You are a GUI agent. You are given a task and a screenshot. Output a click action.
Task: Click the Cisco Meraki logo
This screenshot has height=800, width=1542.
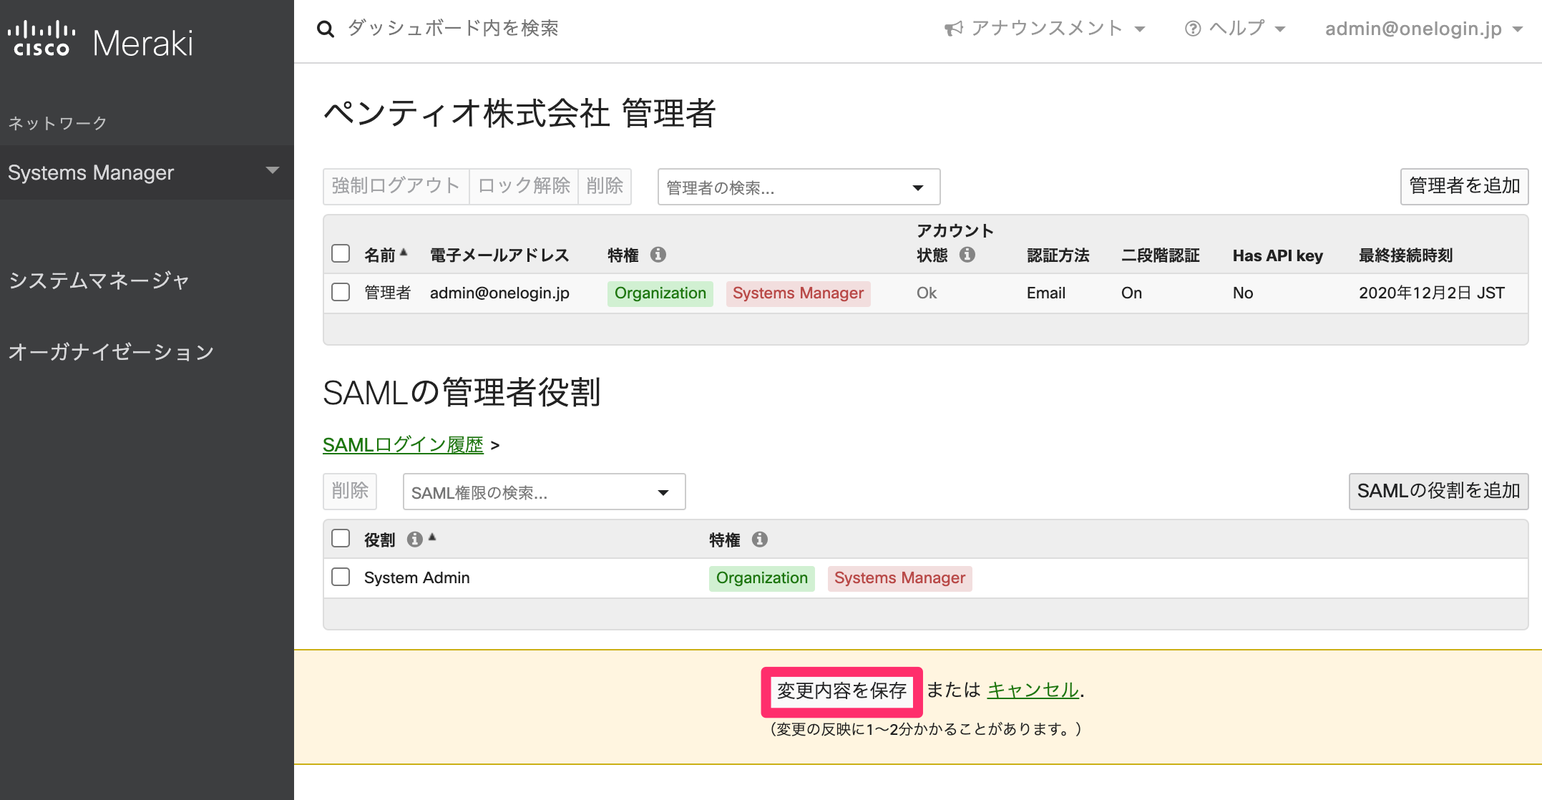click(99, 41)
